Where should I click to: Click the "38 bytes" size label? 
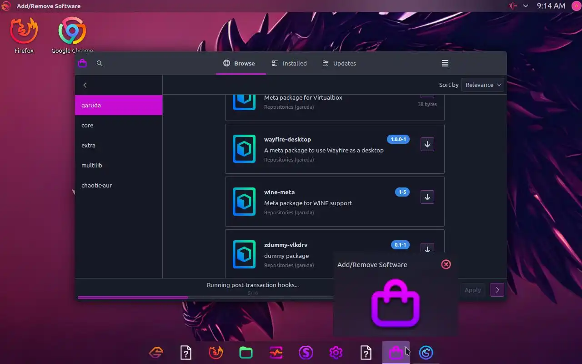[427, 104]
